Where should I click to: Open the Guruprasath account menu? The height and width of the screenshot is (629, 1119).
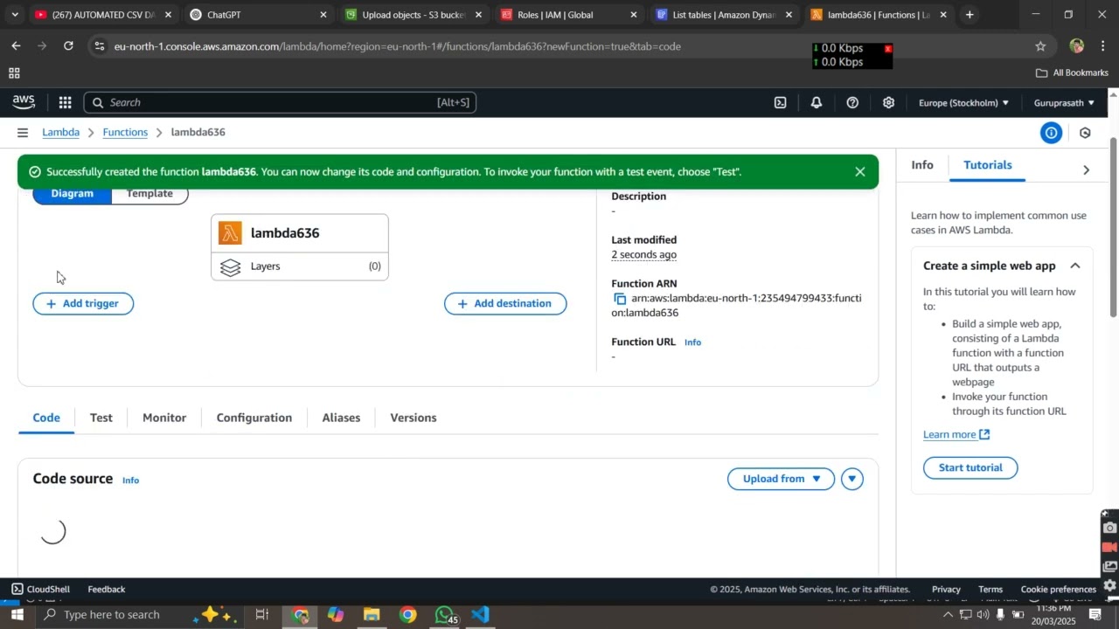coord(1064,103)
